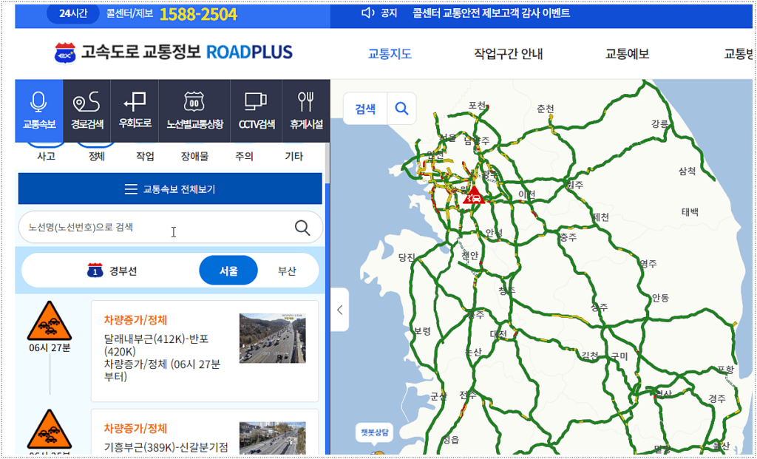Image resolution: width=757 pixels, height=459 pixels.
Task: Expand 교통속보 전체보기 full list
Action: tap(170, 189)
